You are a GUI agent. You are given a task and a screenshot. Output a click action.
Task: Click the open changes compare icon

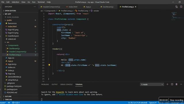pos(177,7)
